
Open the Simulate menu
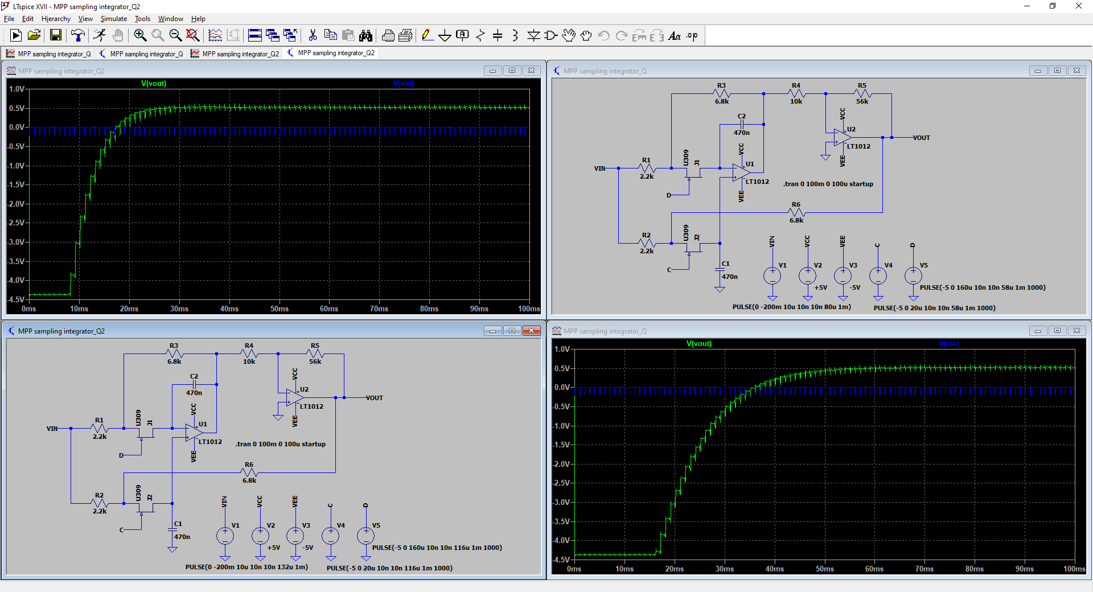tap(113, 19)
